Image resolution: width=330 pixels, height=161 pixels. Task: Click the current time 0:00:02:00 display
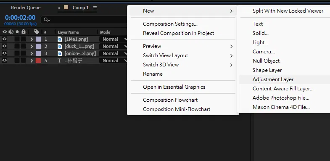tap(20, 18)
